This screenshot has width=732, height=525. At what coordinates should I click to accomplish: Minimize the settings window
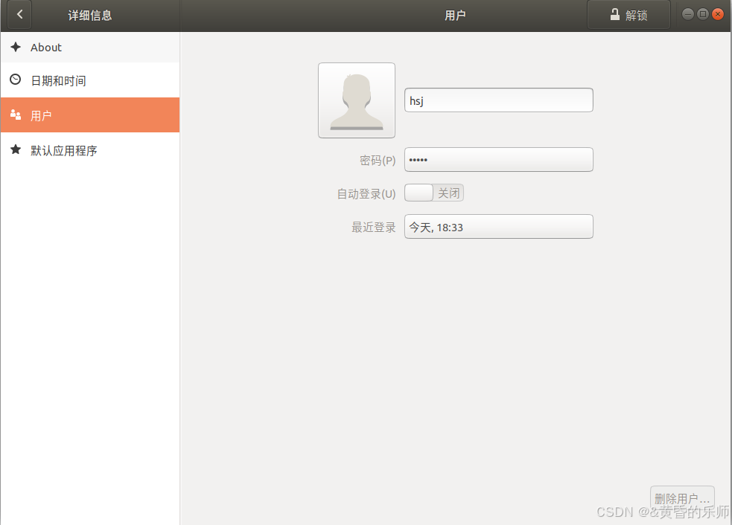(x=687, y=14)
